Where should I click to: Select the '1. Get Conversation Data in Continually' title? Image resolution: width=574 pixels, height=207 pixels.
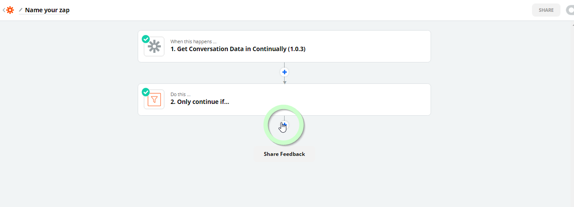(238, 49)
